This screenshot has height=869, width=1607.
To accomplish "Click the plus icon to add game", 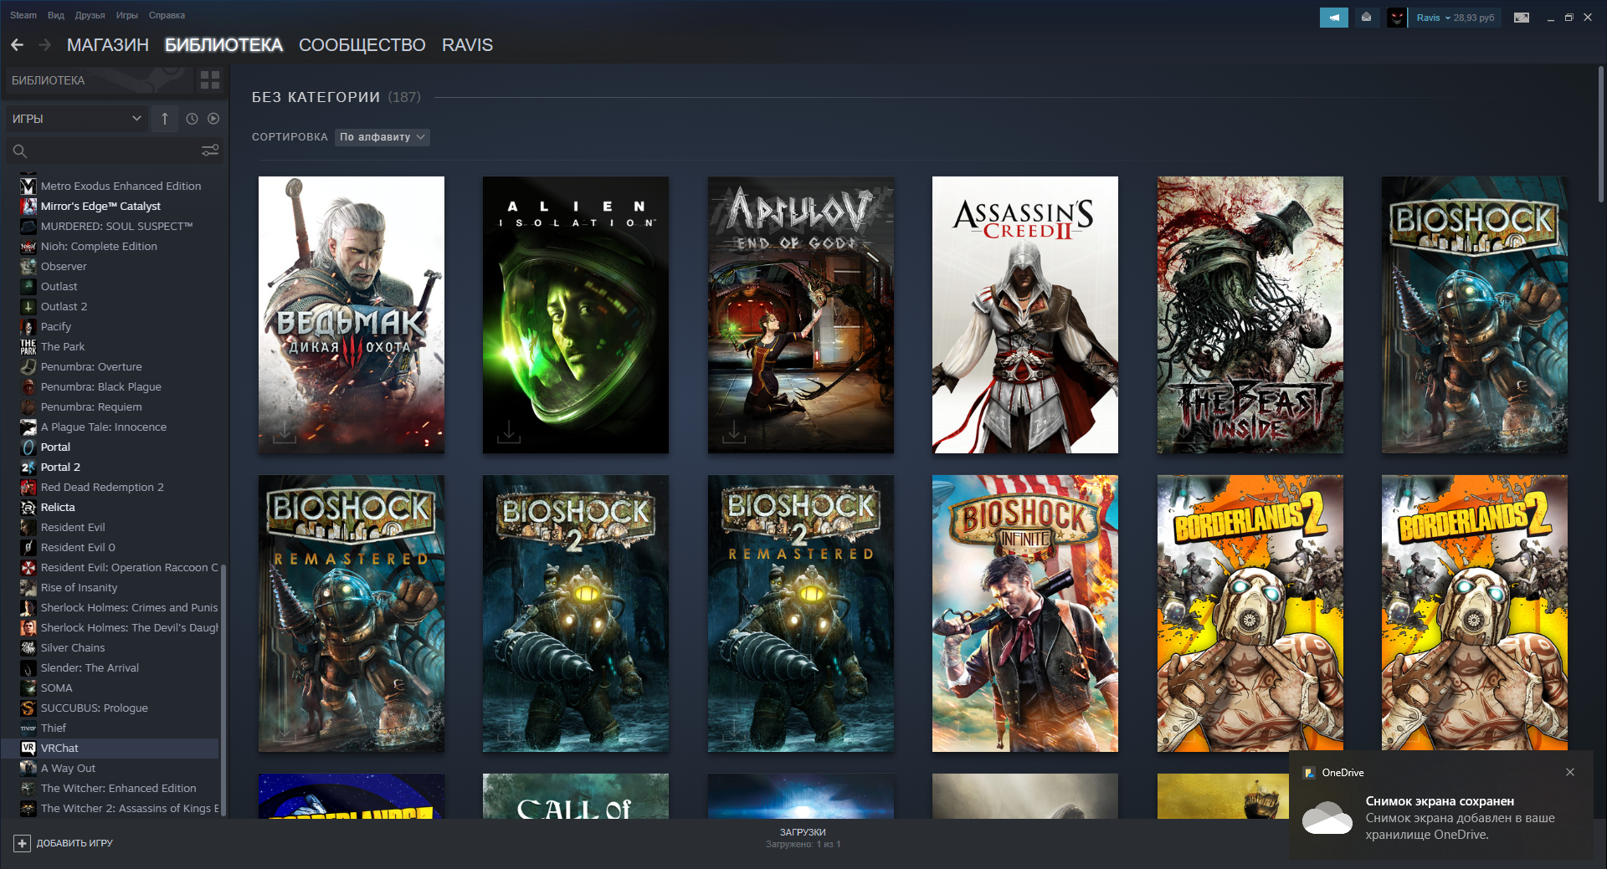I will tap(23, 843).
